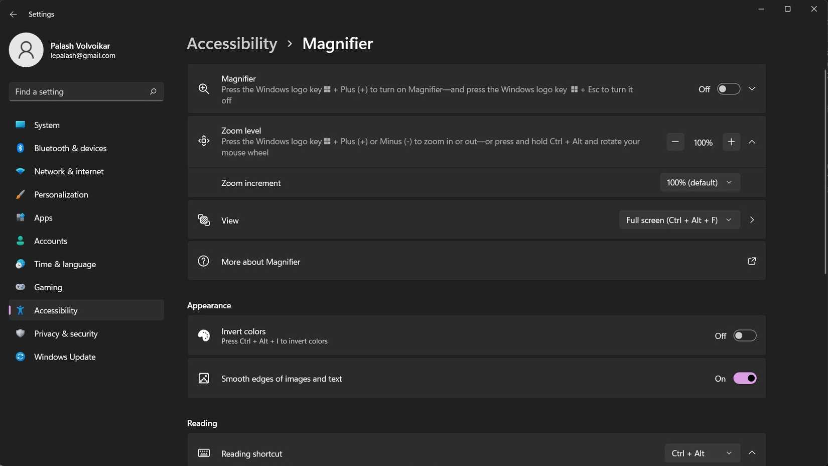The image size is (828, 466).
Task: Click the Zoom level pan icon
Action: click(x=204, y=141)
